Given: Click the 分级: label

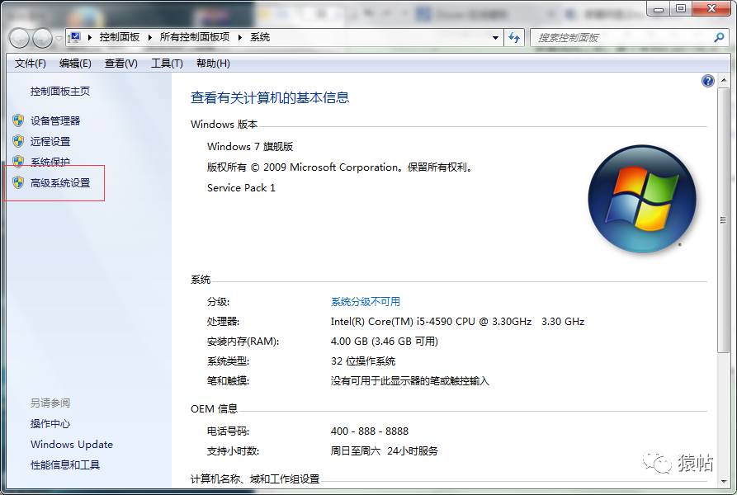Looking at the screenshot, I should pos(218,301).
